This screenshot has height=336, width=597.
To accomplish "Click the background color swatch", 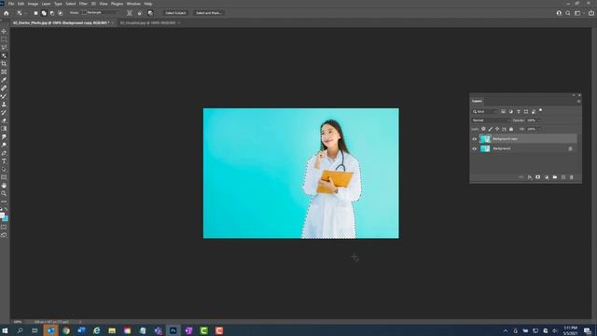I will tap(6, 219).
